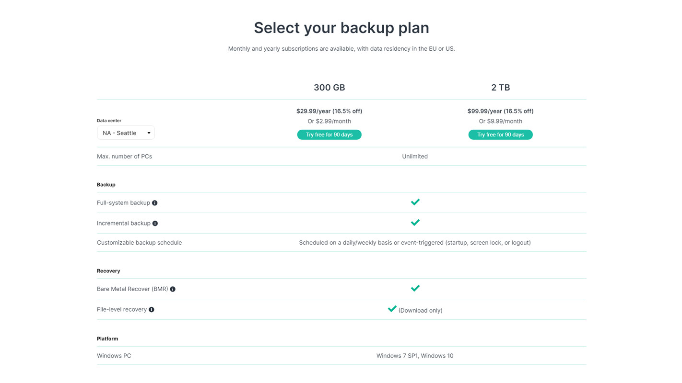Click the $99.99/year price text

click(x=500, y=111)
